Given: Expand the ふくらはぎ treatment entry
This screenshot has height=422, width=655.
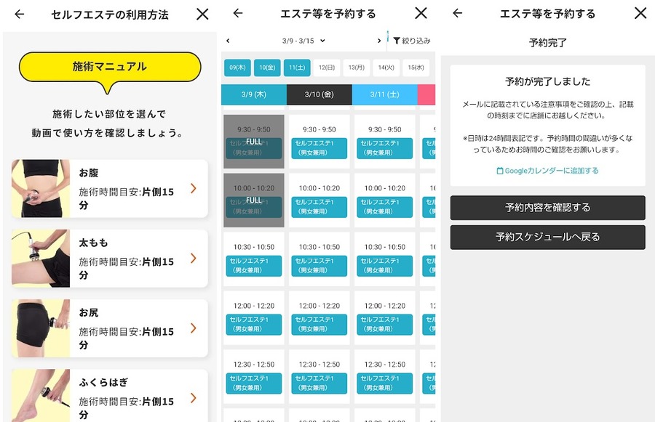Looking at the screenshot, I should click(x=194, y=398).
